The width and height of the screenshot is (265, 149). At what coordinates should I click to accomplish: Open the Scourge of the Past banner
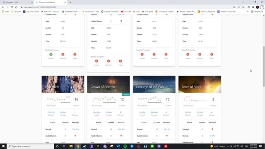pyautogui.click(x=154, y=84)
